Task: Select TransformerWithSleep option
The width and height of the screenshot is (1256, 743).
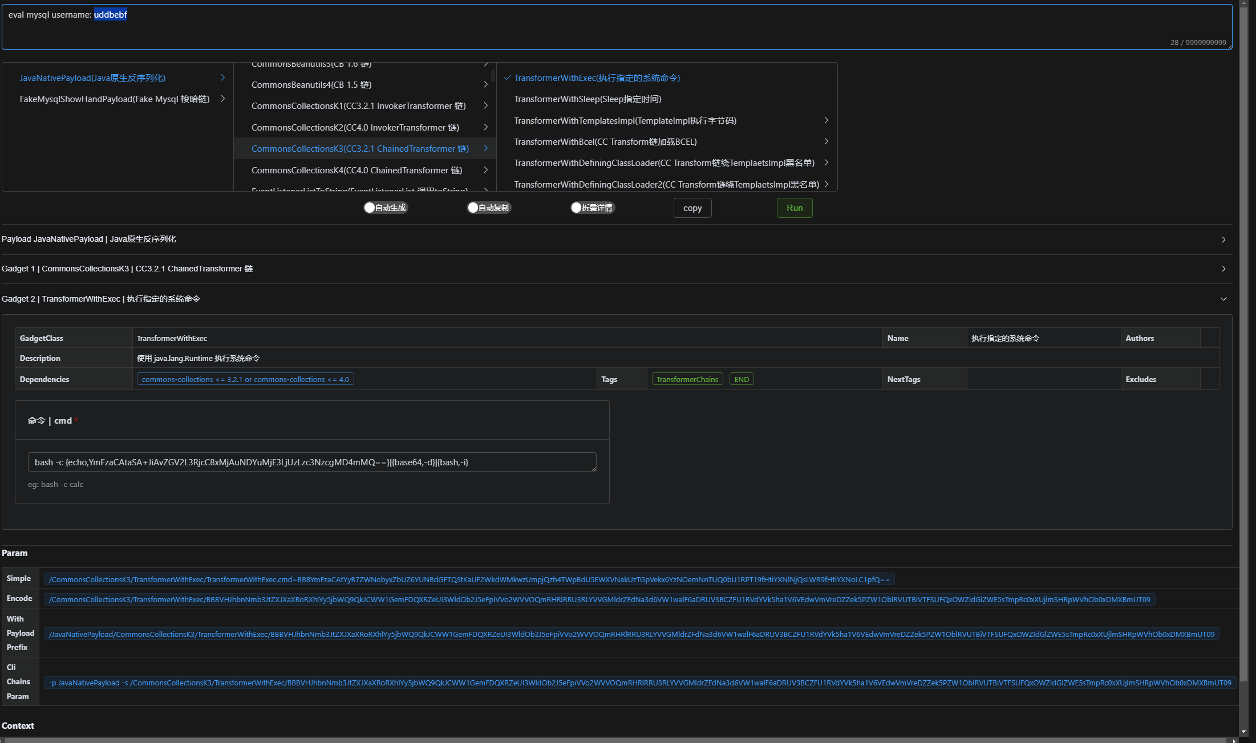Action: [666, 99]
